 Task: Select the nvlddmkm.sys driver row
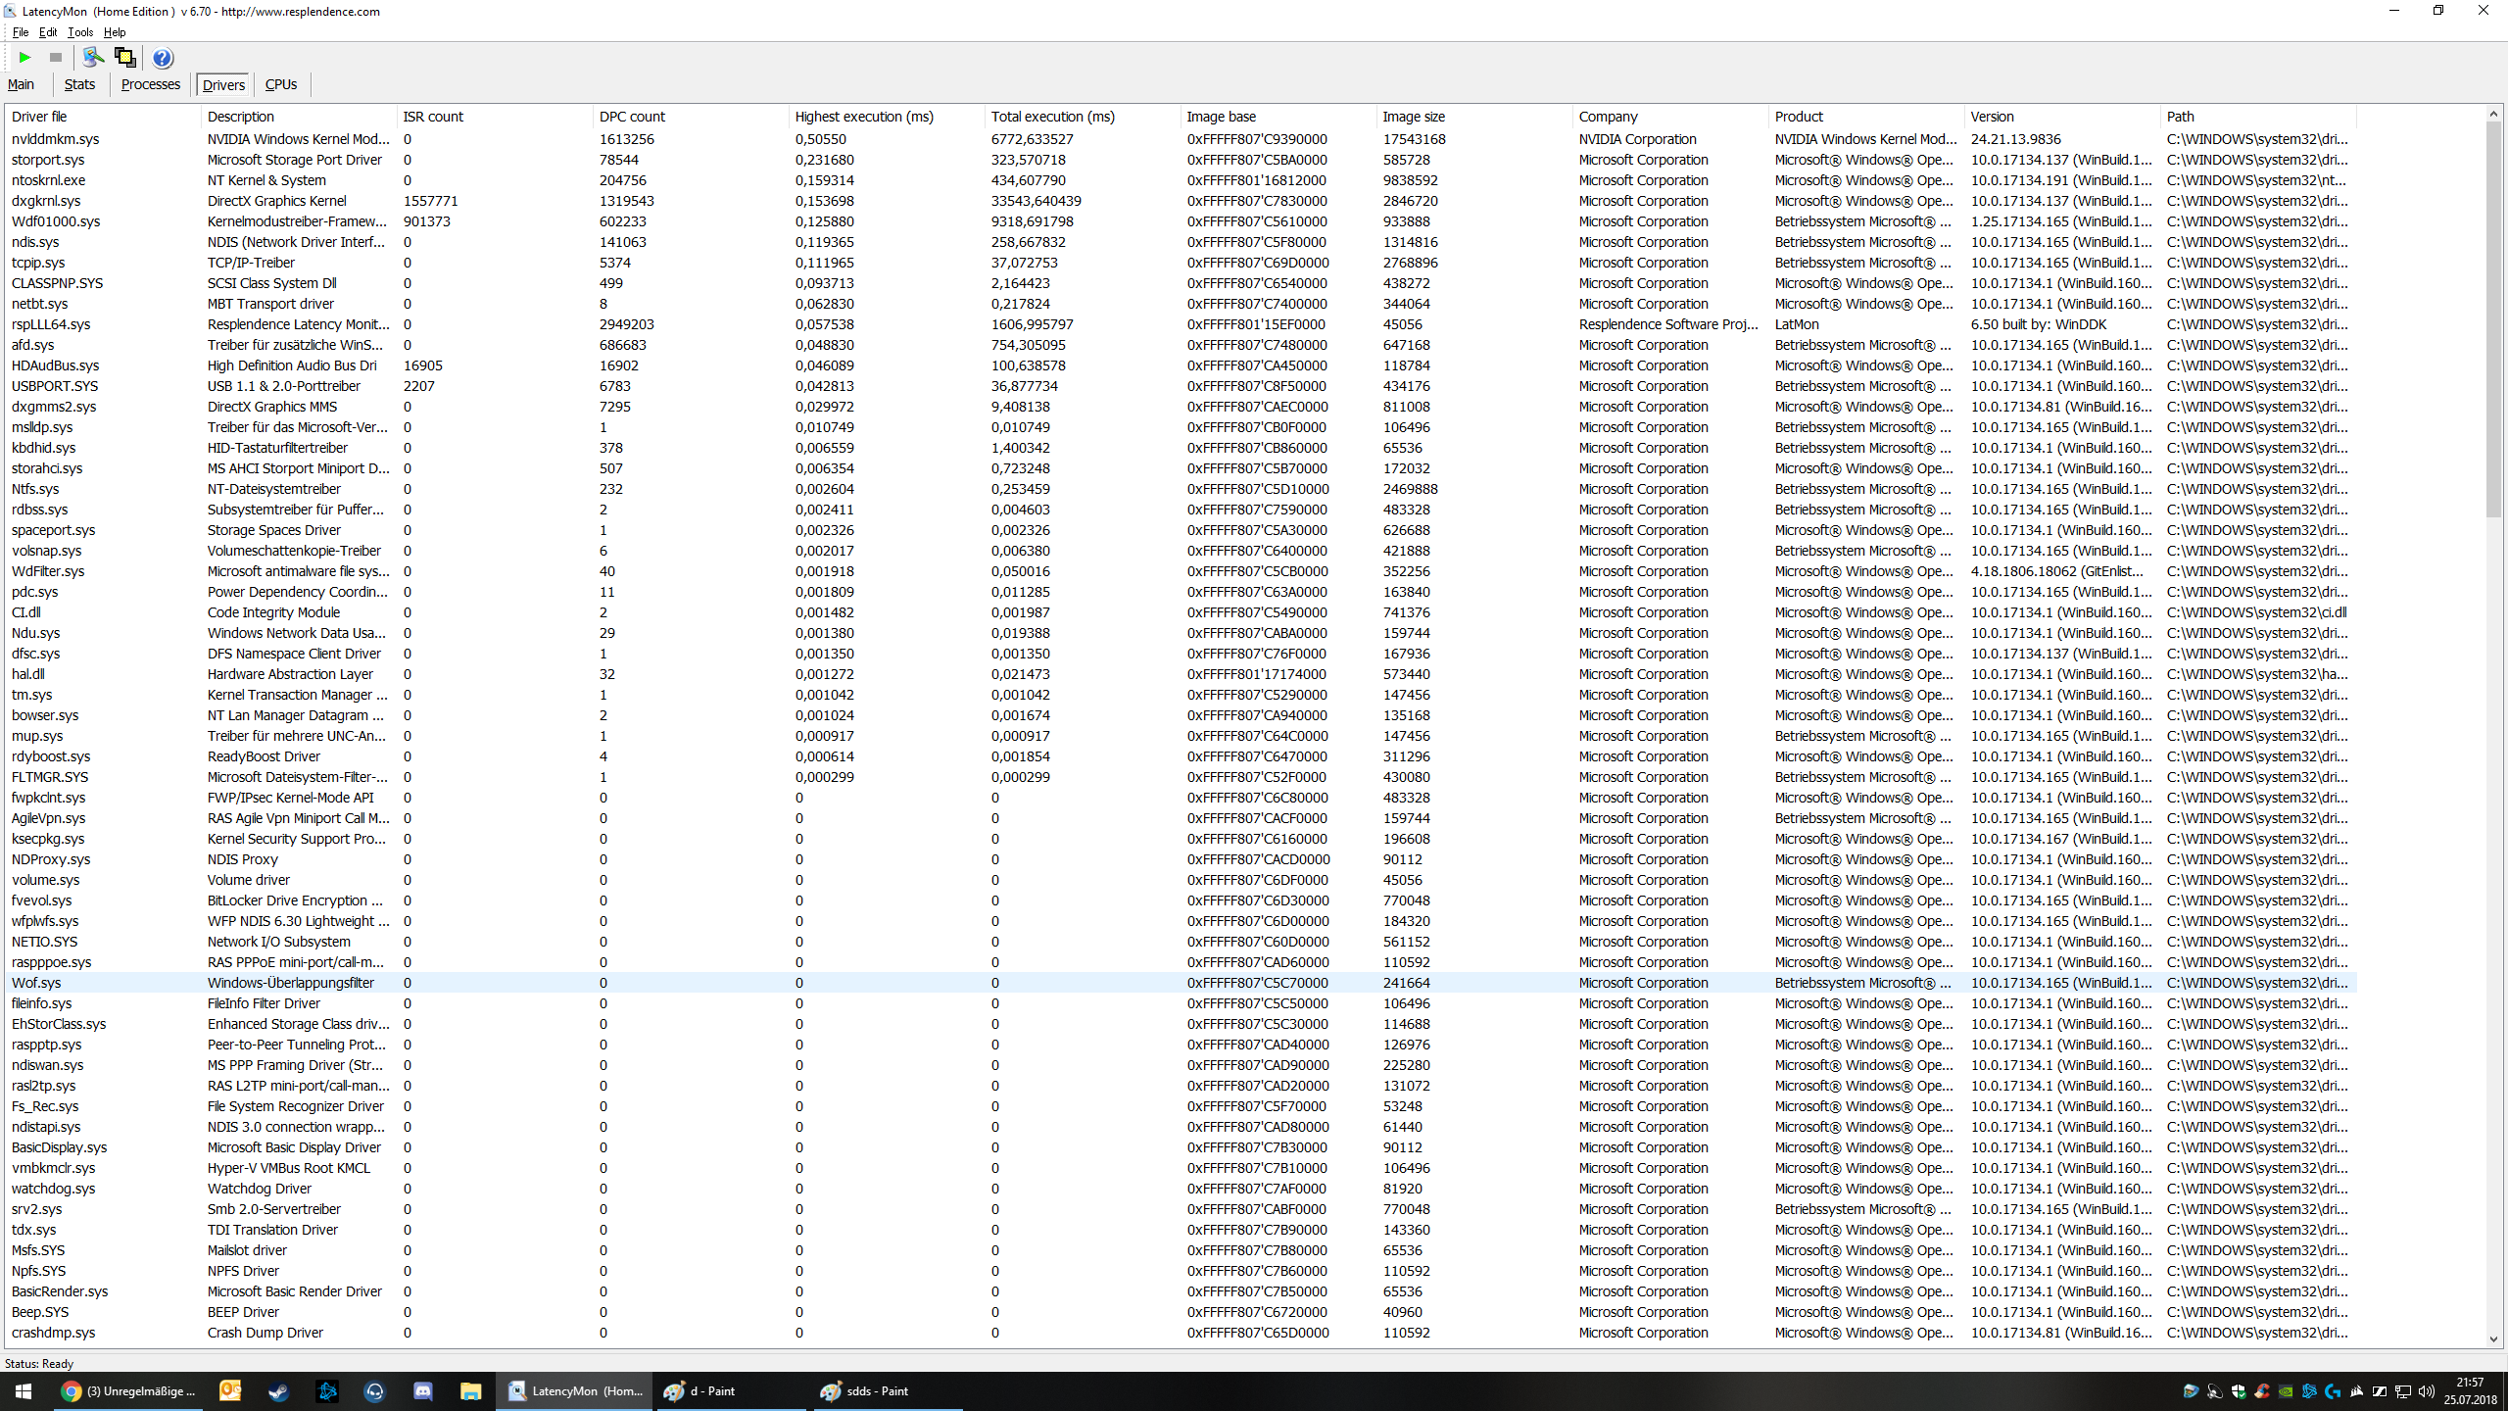56,139
